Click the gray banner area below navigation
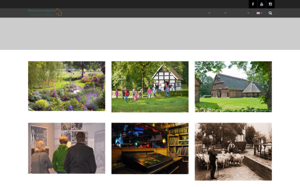 150,34
